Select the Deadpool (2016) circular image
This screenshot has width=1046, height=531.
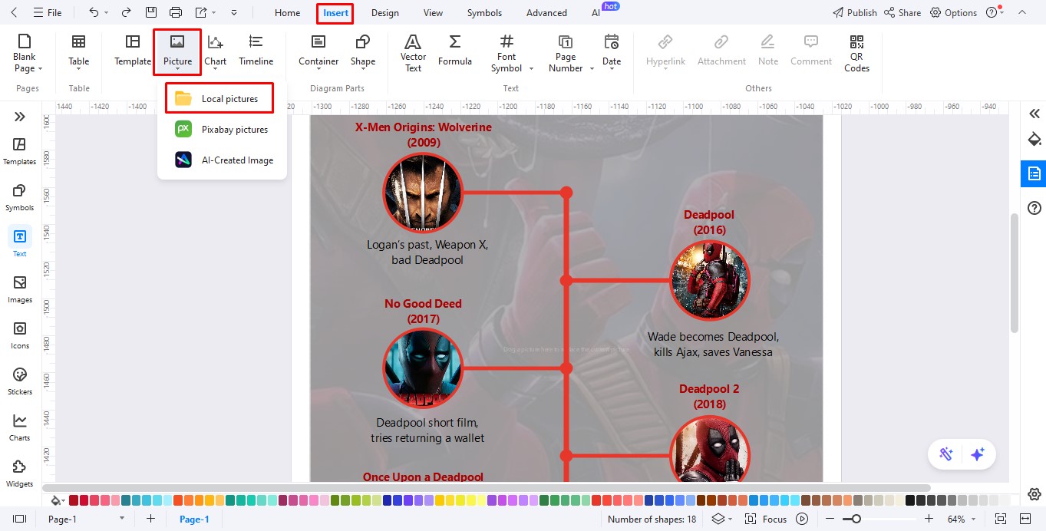709,280
